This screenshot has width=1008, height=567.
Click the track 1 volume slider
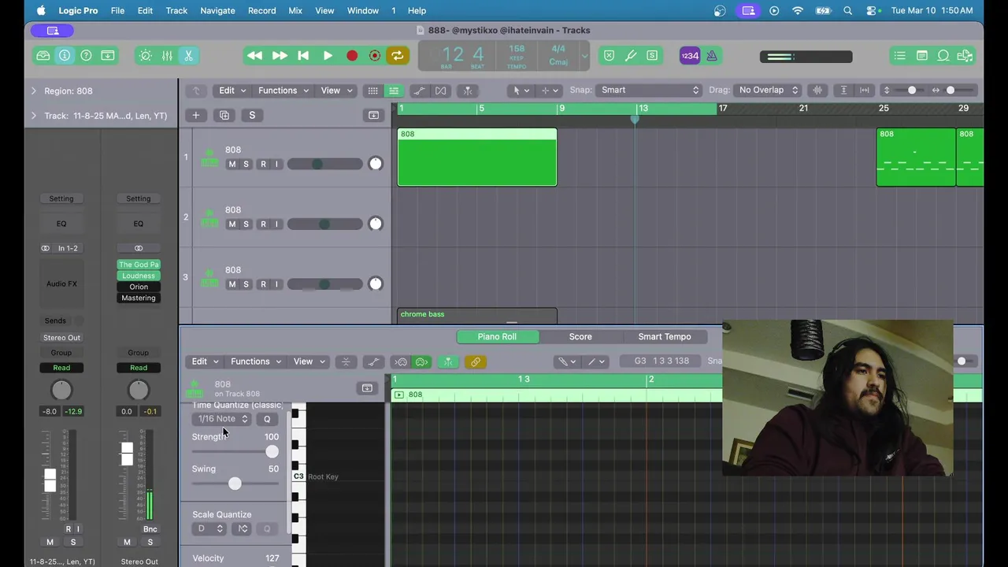pos(324,165)
